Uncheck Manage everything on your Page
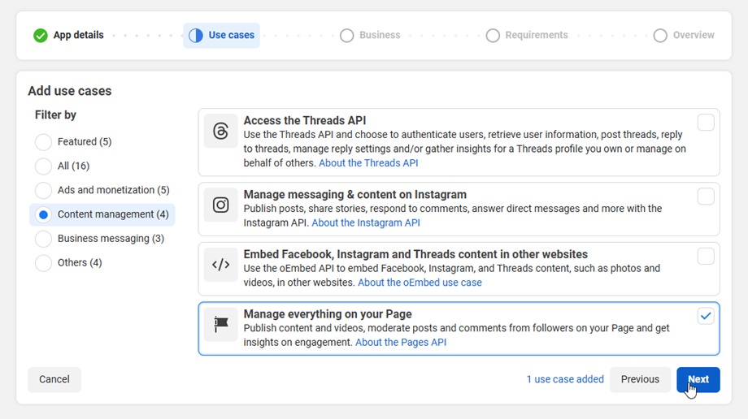The height and width of the screenshot is (419, 748). [706, 316]
